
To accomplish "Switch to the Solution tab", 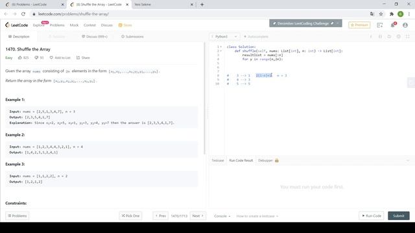I will click(56, 36).
